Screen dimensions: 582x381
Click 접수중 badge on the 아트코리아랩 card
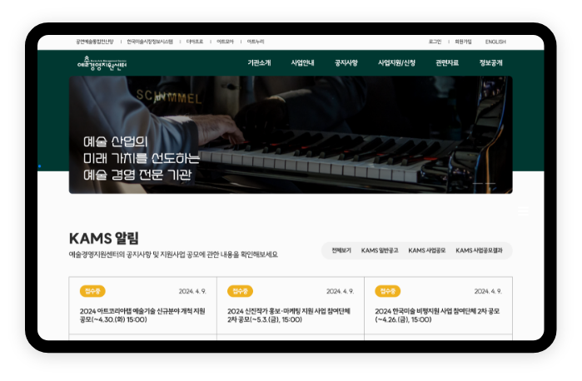click(x=92, y=291)
